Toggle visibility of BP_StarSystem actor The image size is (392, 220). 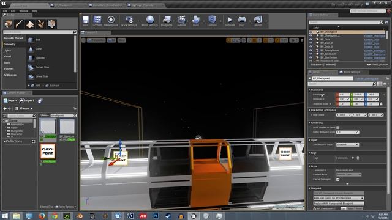[311, 57]
